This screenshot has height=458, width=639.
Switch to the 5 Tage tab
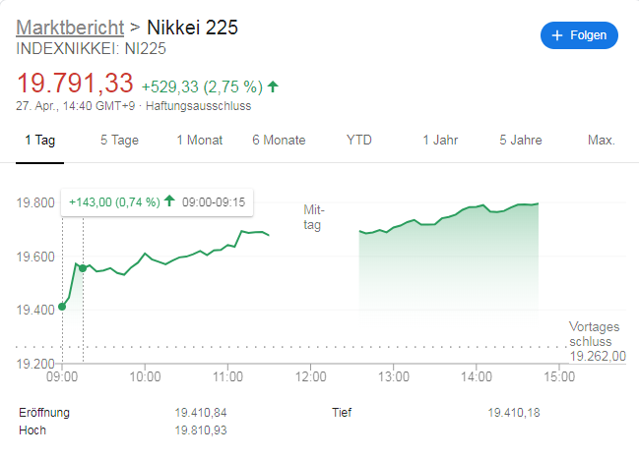pos(119,140)
